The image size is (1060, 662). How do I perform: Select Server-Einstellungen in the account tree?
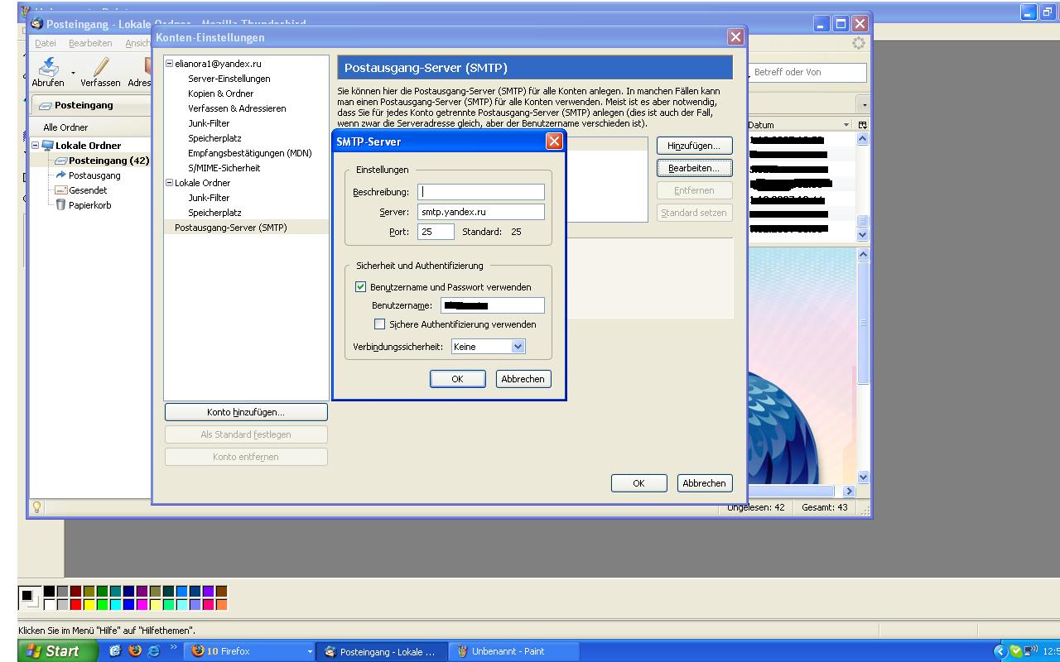point(229,79)
